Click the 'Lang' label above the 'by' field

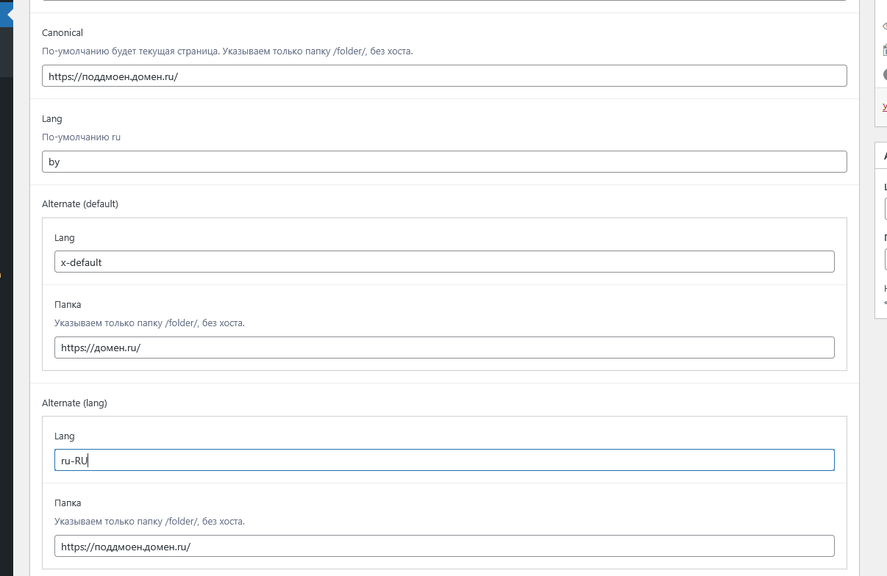pyautogui.click(x=52, y=119)
